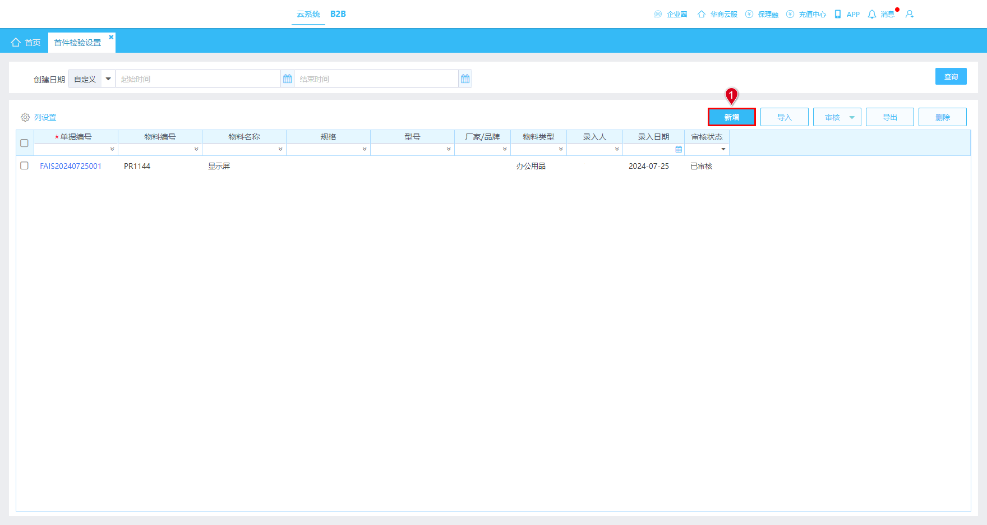Click the 新增 button
Screen dimensions: 987x525
732,117
